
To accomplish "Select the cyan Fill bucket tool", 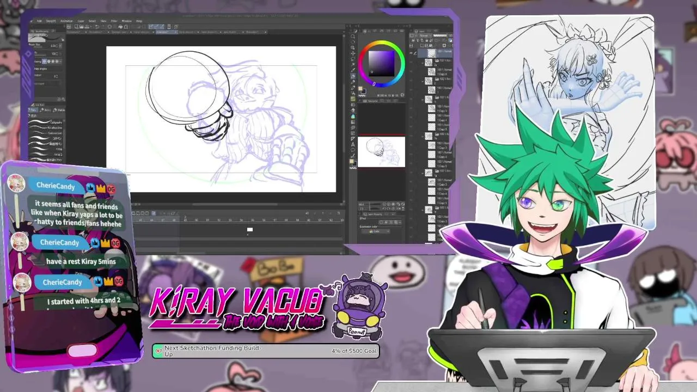I will coord(353,116).
